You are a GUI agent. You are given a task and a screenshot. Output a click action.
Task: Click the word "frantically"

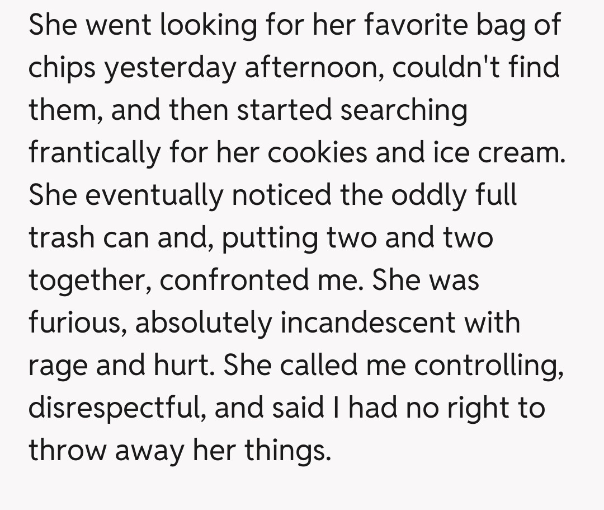(x=93, y=153)
